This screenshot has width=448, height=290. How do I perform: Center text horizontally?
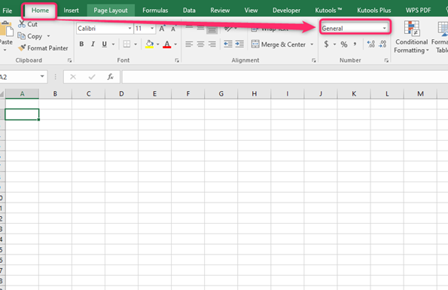[x=200, y=44]
